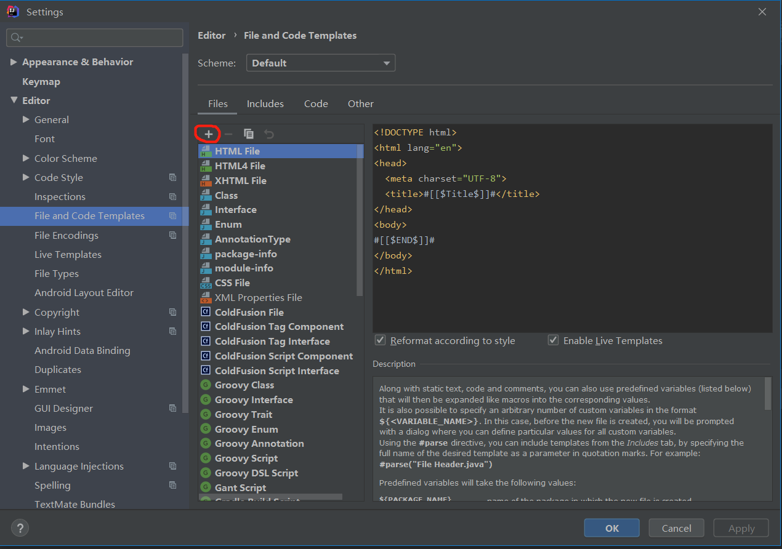Select Gant Script template icon

[206, 488]
